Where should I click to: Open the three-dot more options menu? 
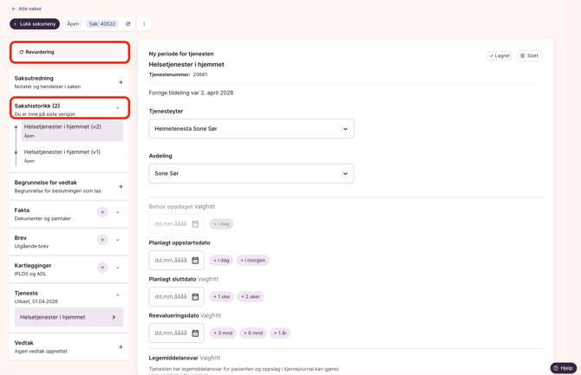click(144, 24)
